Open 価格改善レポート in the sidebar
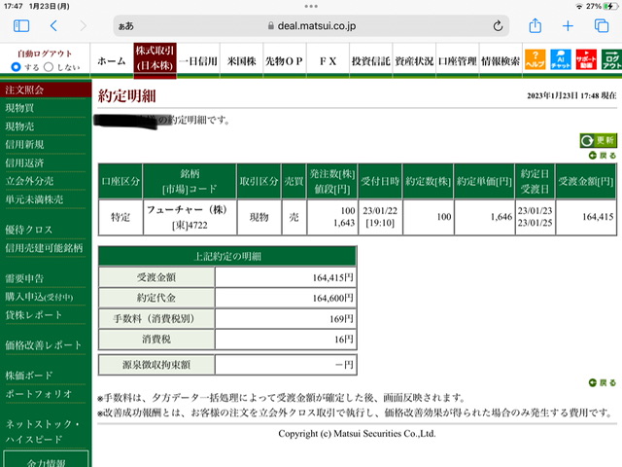The width and height of the screenshot is (622, 467). point(43,345)
